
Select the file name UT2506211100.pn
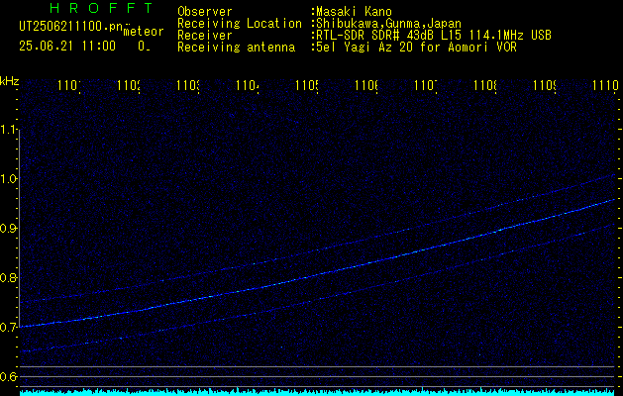pos(71,27)
